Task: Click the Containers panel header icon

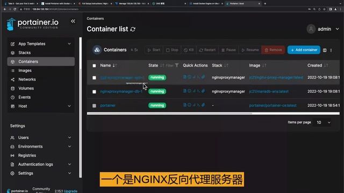Action: click(x=97, y=50)
